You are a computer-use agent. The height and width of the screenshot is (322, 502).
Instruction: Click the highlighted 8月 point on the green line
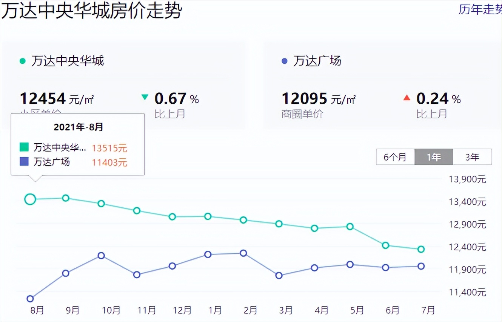coord(30,199)
